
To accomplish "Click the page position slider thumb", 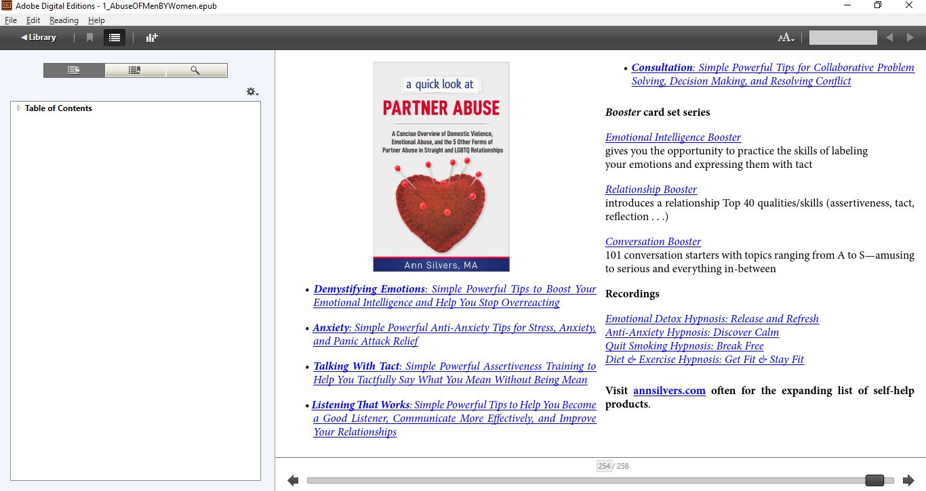I will click(874, 480).
